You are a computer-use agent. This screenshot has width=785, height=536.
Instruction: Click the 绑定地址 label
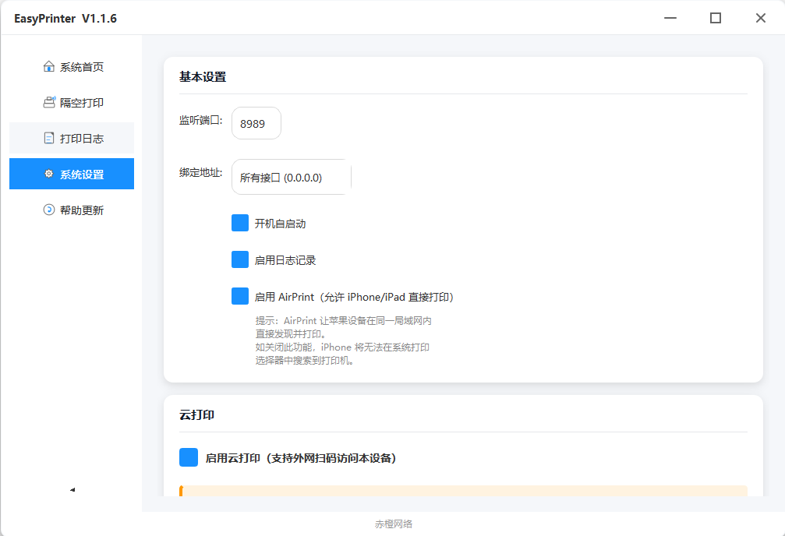[x=201, y=173]
